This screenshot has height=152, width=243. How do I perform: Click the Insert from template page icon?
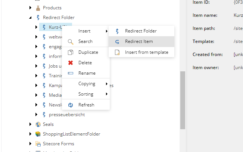pyautogui.click(x=117, y=52)
